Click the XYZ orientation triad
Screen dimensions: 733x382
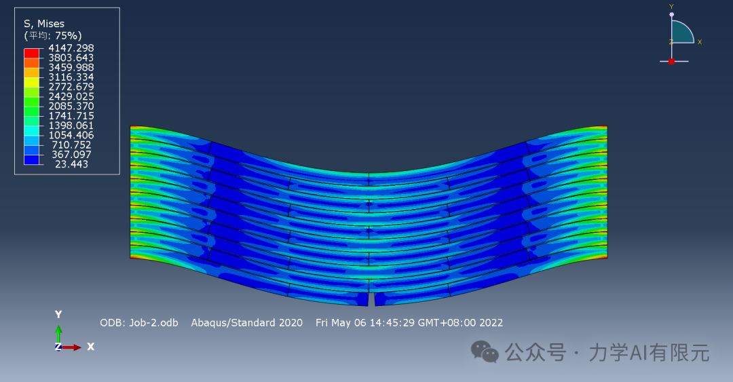coord(73,332)
